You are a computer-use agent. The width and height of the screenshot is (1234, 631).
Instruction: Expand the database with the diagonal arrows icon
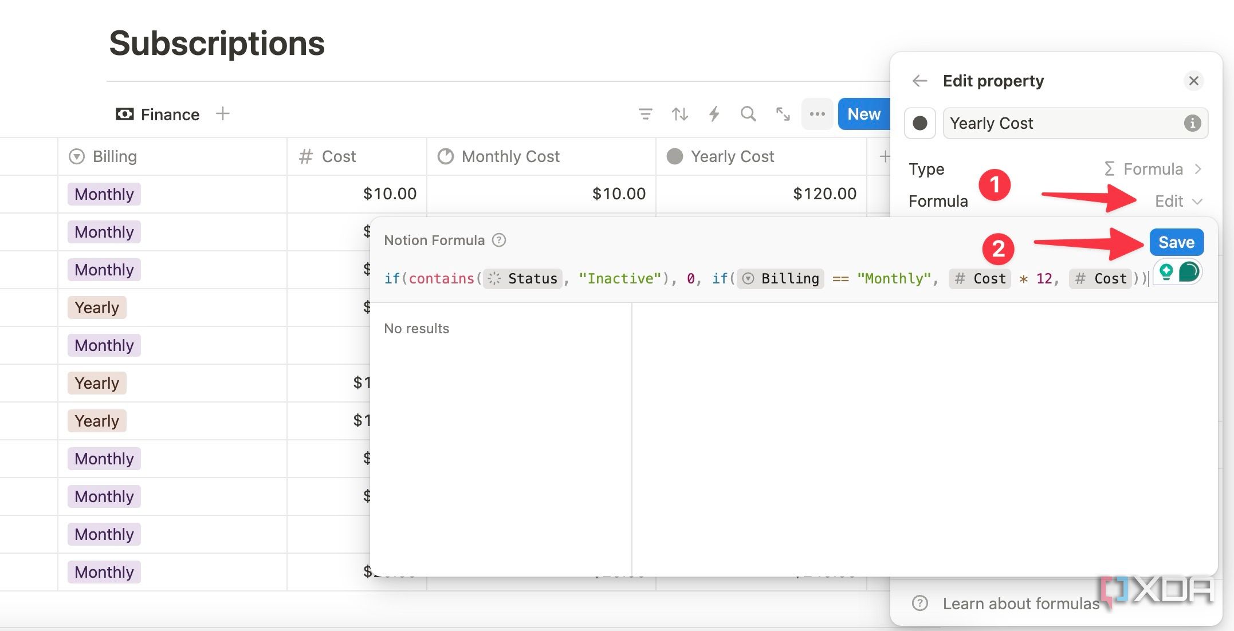783,114
